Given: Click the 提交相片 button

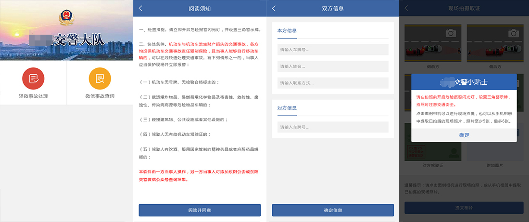Looking at the screenshot, I should (x=464, y=208).
